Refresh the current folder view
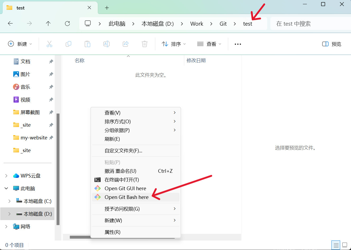This screenshot has height=250, width=351. click(67, 24)
